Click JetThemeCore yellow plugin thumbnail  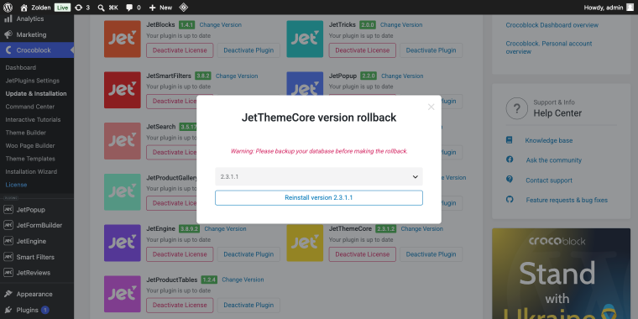[x=305, y=243]
